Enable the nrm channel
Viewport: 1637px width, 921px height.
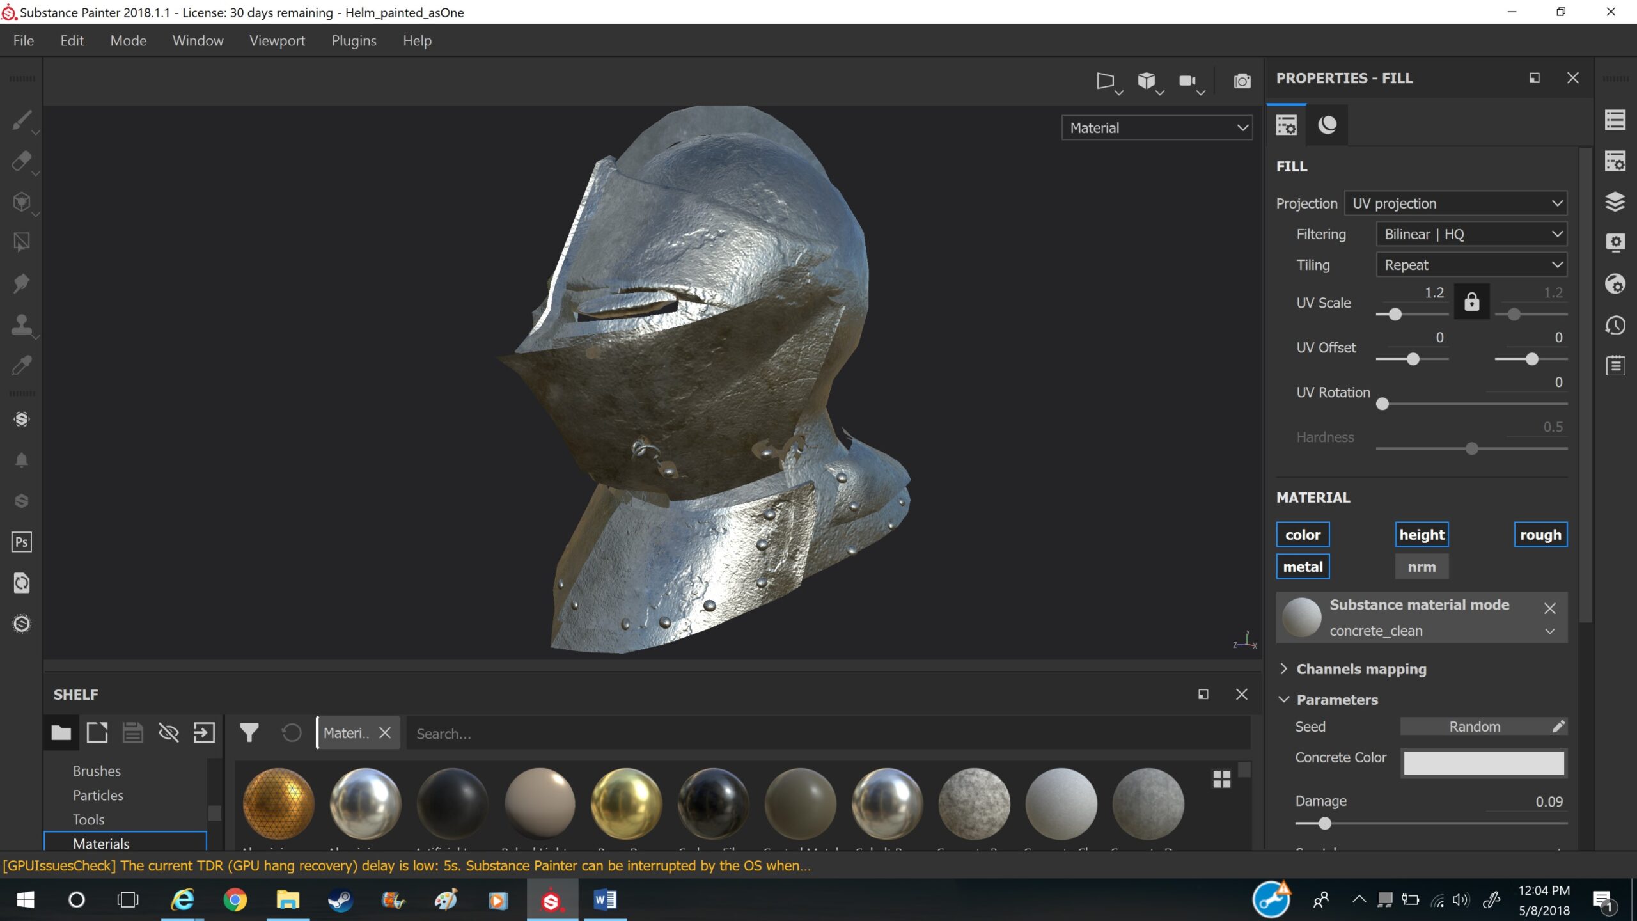[x=1422, y=567]
